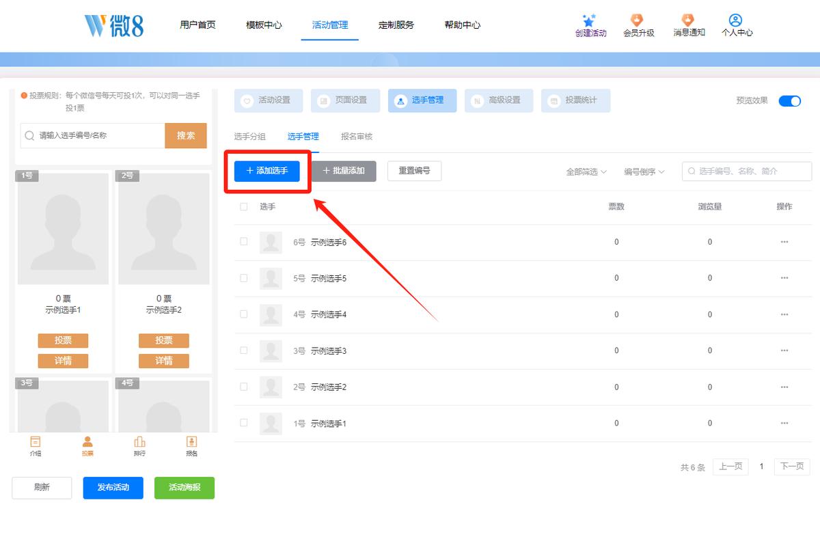Open more options for 示例选手6
820x539 pixels.
coord(784,242)
